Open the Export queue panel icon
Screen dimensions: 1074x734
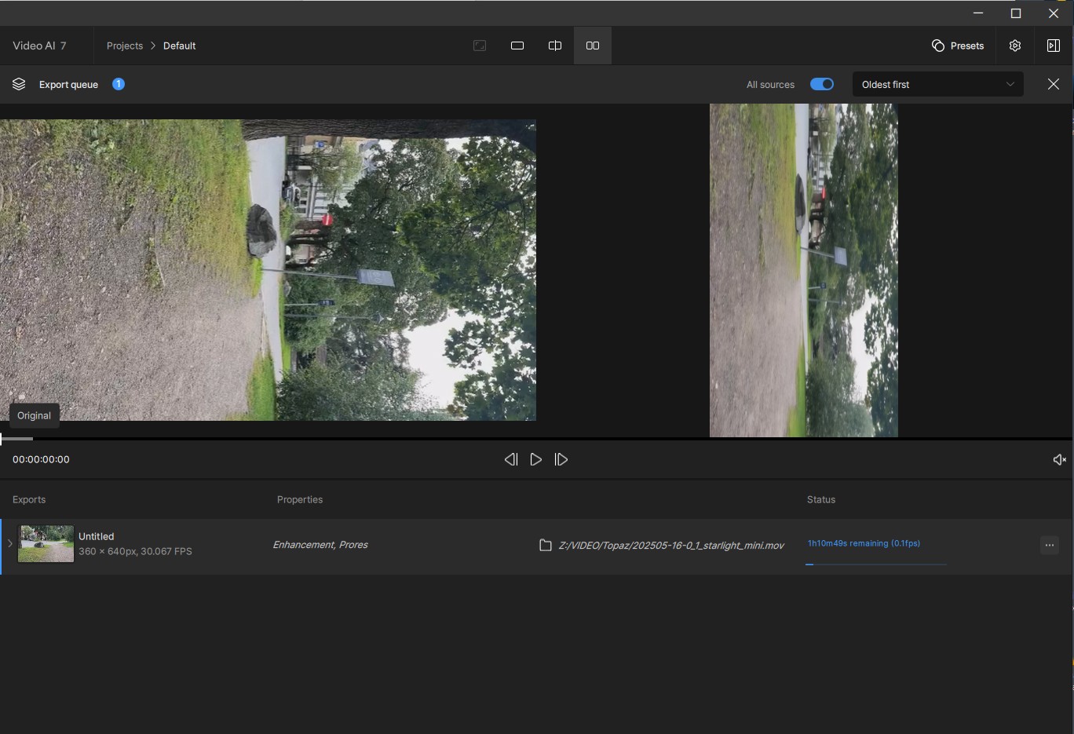click(18, 84)
